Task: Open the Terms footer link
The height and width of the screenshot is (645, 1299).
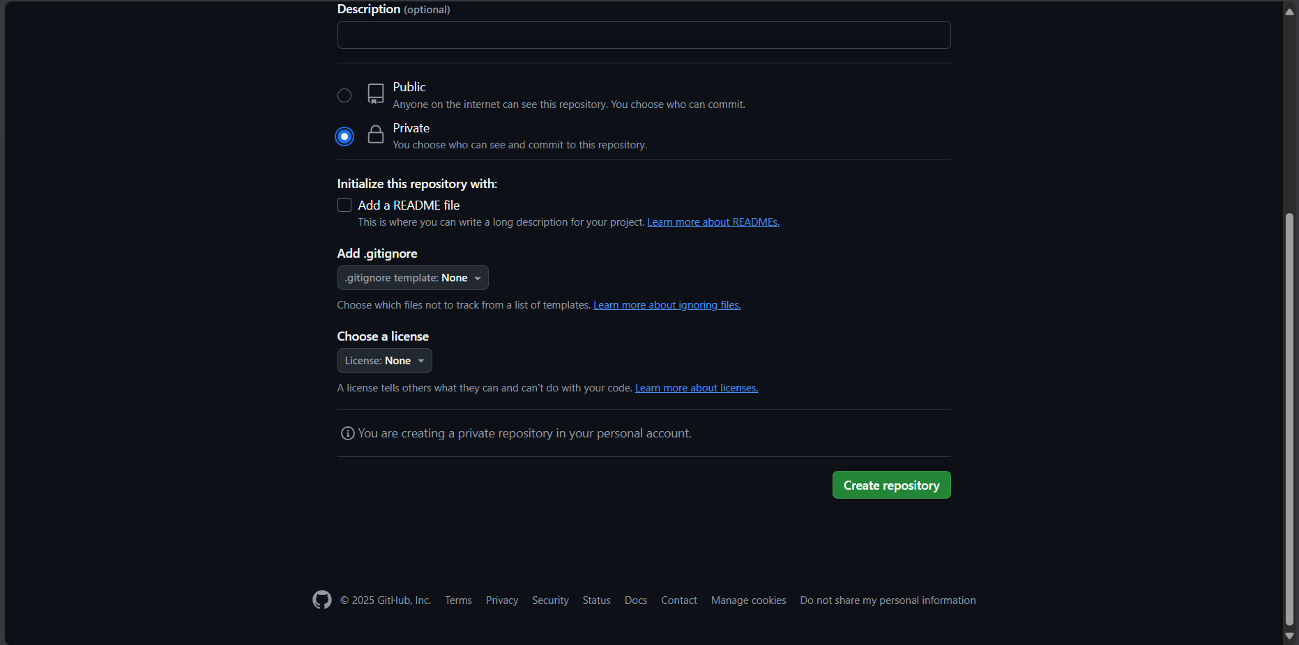Action: pyautogui.click(x=458, y=600)
